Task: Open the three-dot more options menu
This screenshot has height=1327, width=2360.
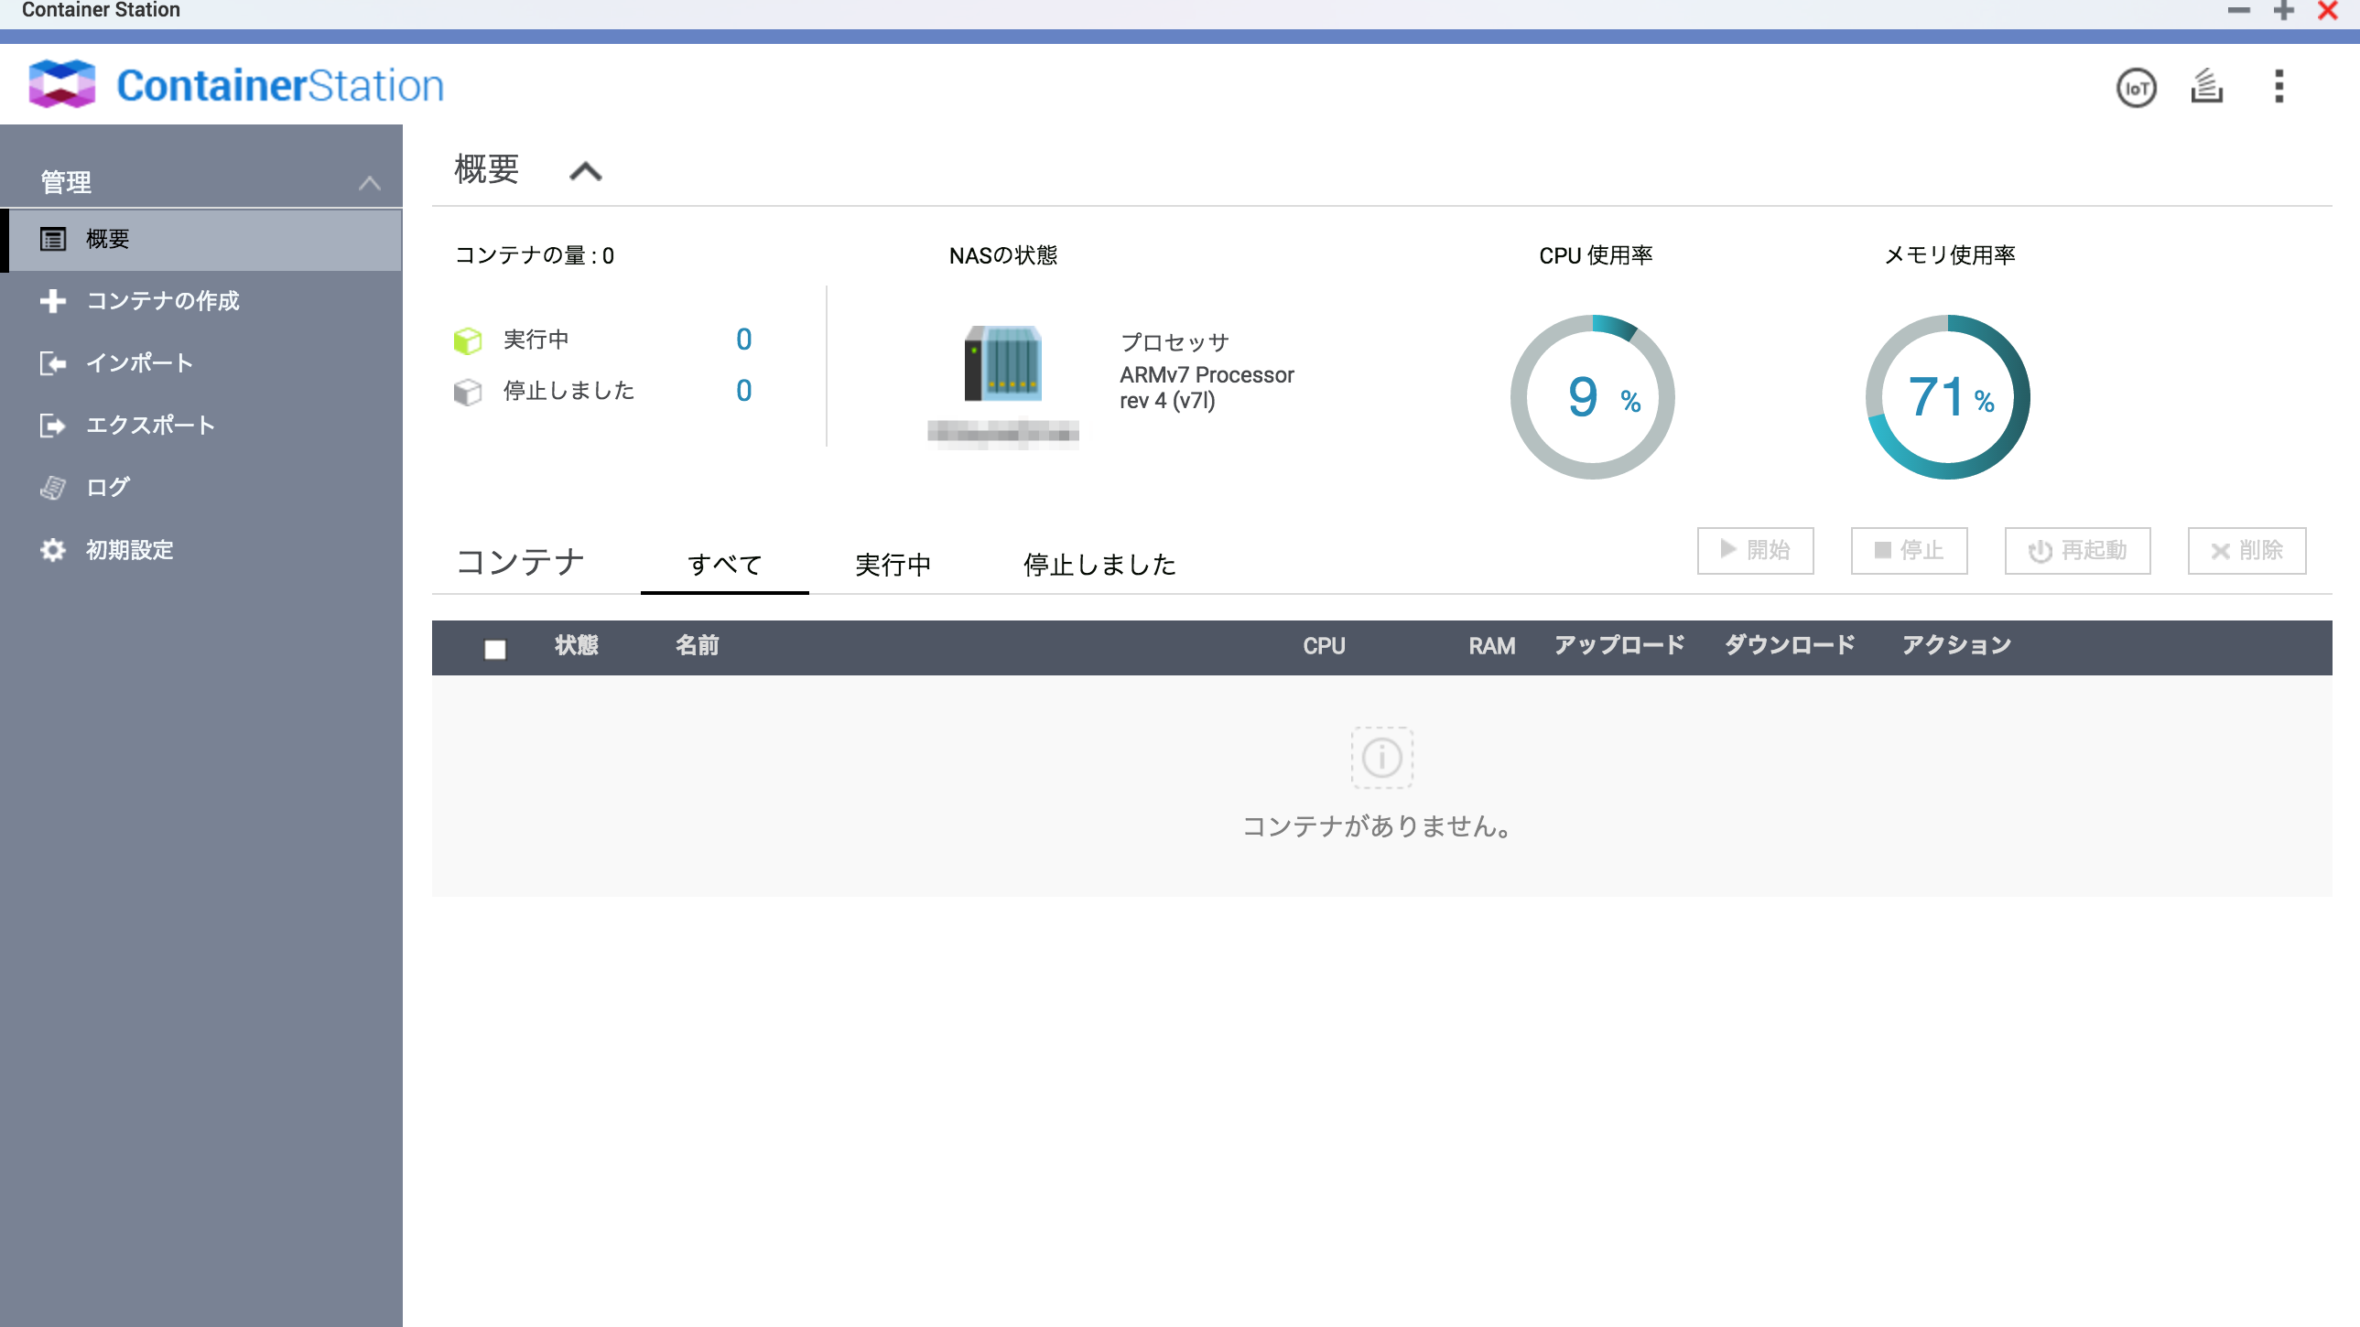Action: (2279, 87)
